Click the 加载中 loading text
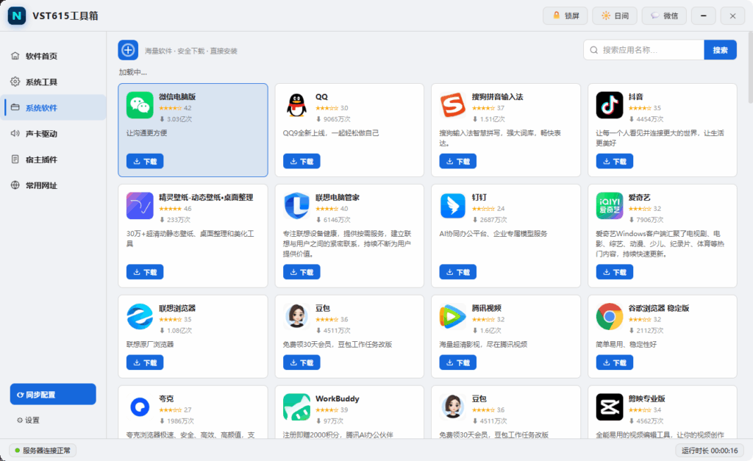Image resolution: width=753 pixels, height=461 pixels. click(133, 73)
